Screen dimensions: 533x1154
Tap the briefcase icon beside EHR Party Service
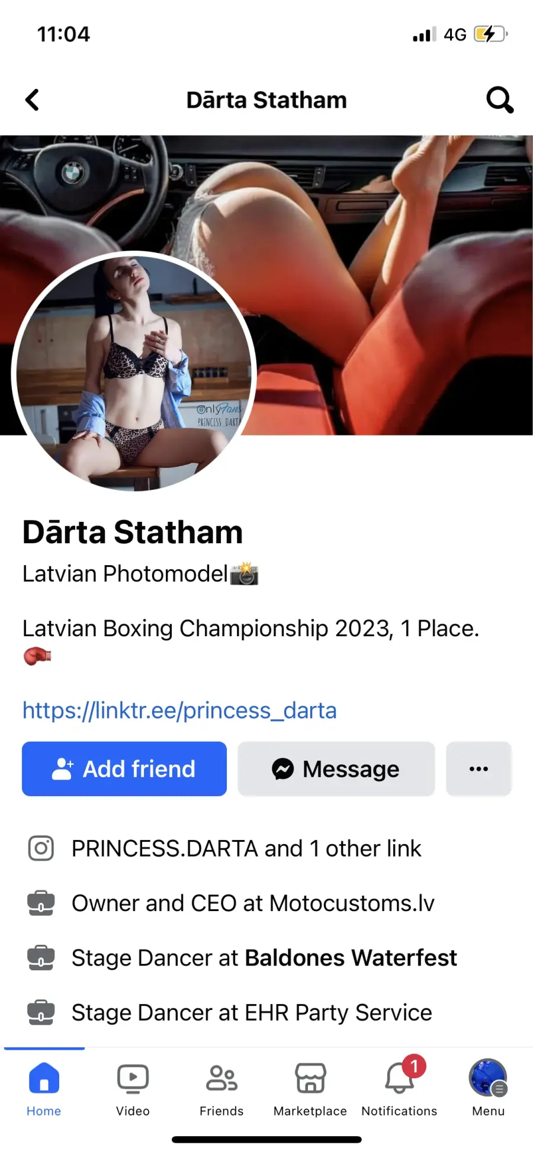41,1012
